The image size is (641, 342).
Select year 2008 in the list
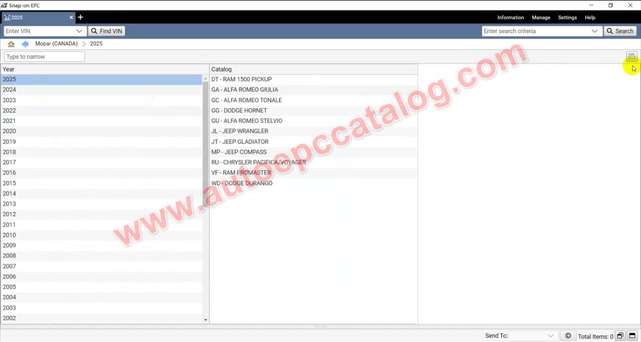(101, 256)
